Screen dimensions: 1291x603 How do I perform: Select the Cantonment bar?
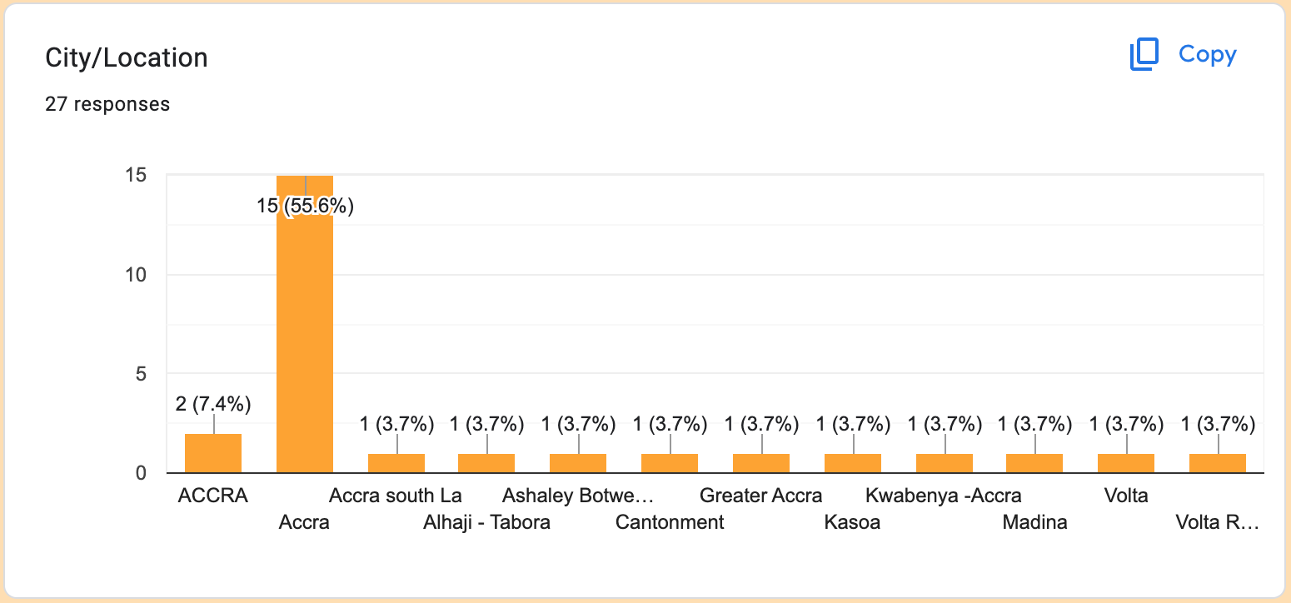(x=670, y=464)
